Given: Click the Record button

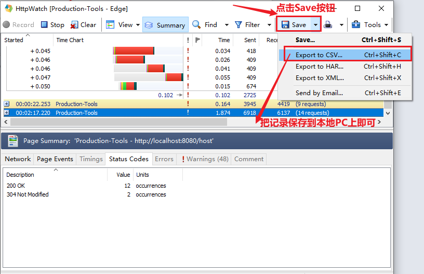Looking at the screenshot, I should pyautogui.click(x=18, y=25).
